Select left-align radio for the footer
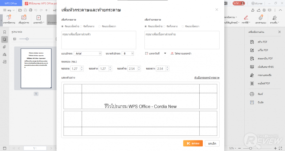The width and height of the screenshot is (285, 151). [x=146, y=27]
